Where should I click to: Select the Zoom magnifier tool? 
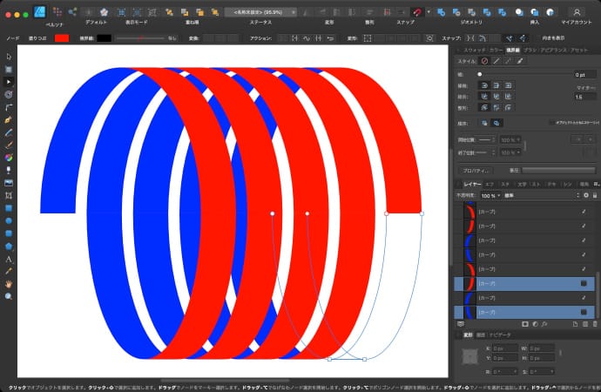pyautogui.click(x=9, y=296)
